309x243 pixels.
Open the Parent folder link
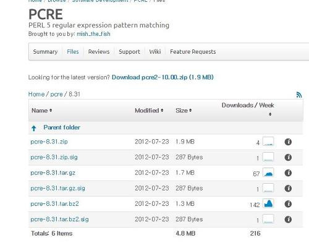[x=62, y=127]
